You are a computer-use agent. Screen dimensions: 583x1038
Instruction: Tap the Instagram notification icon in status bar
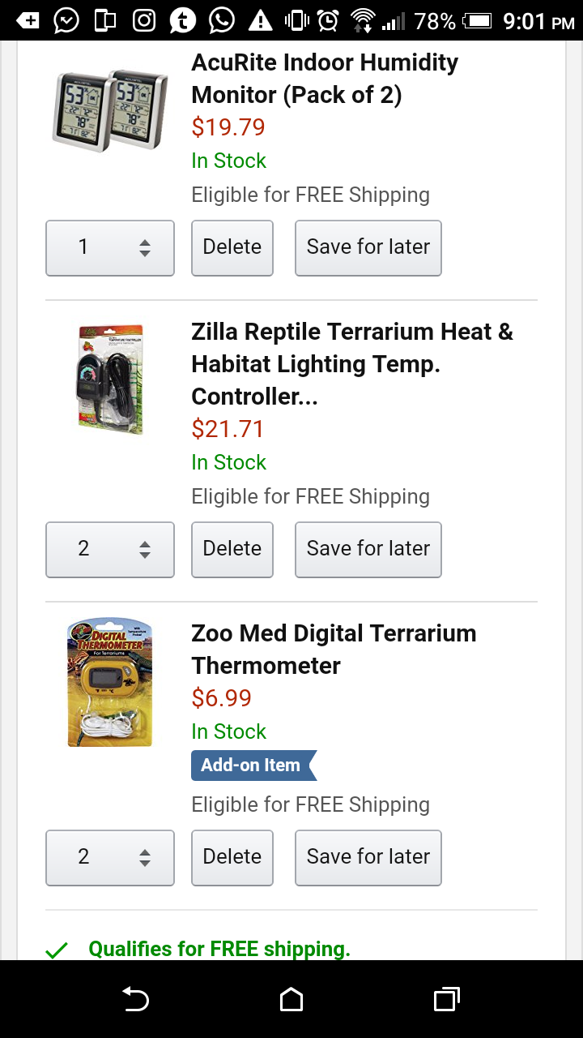[x=144, y=21]
